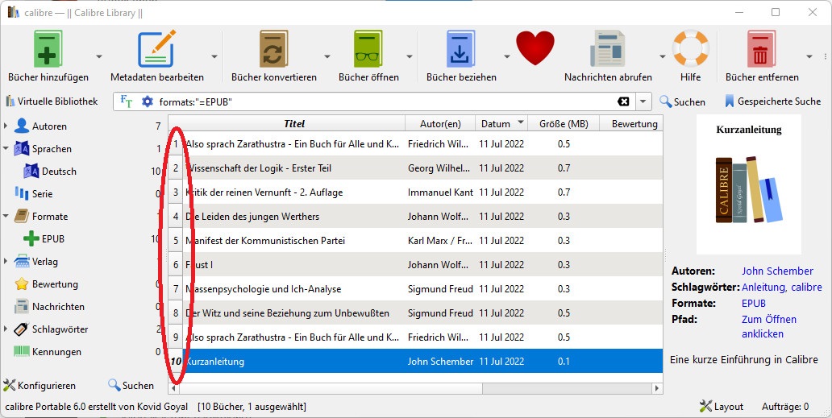Click author link John Schember
832x418 pixels.
click(777, 271)
